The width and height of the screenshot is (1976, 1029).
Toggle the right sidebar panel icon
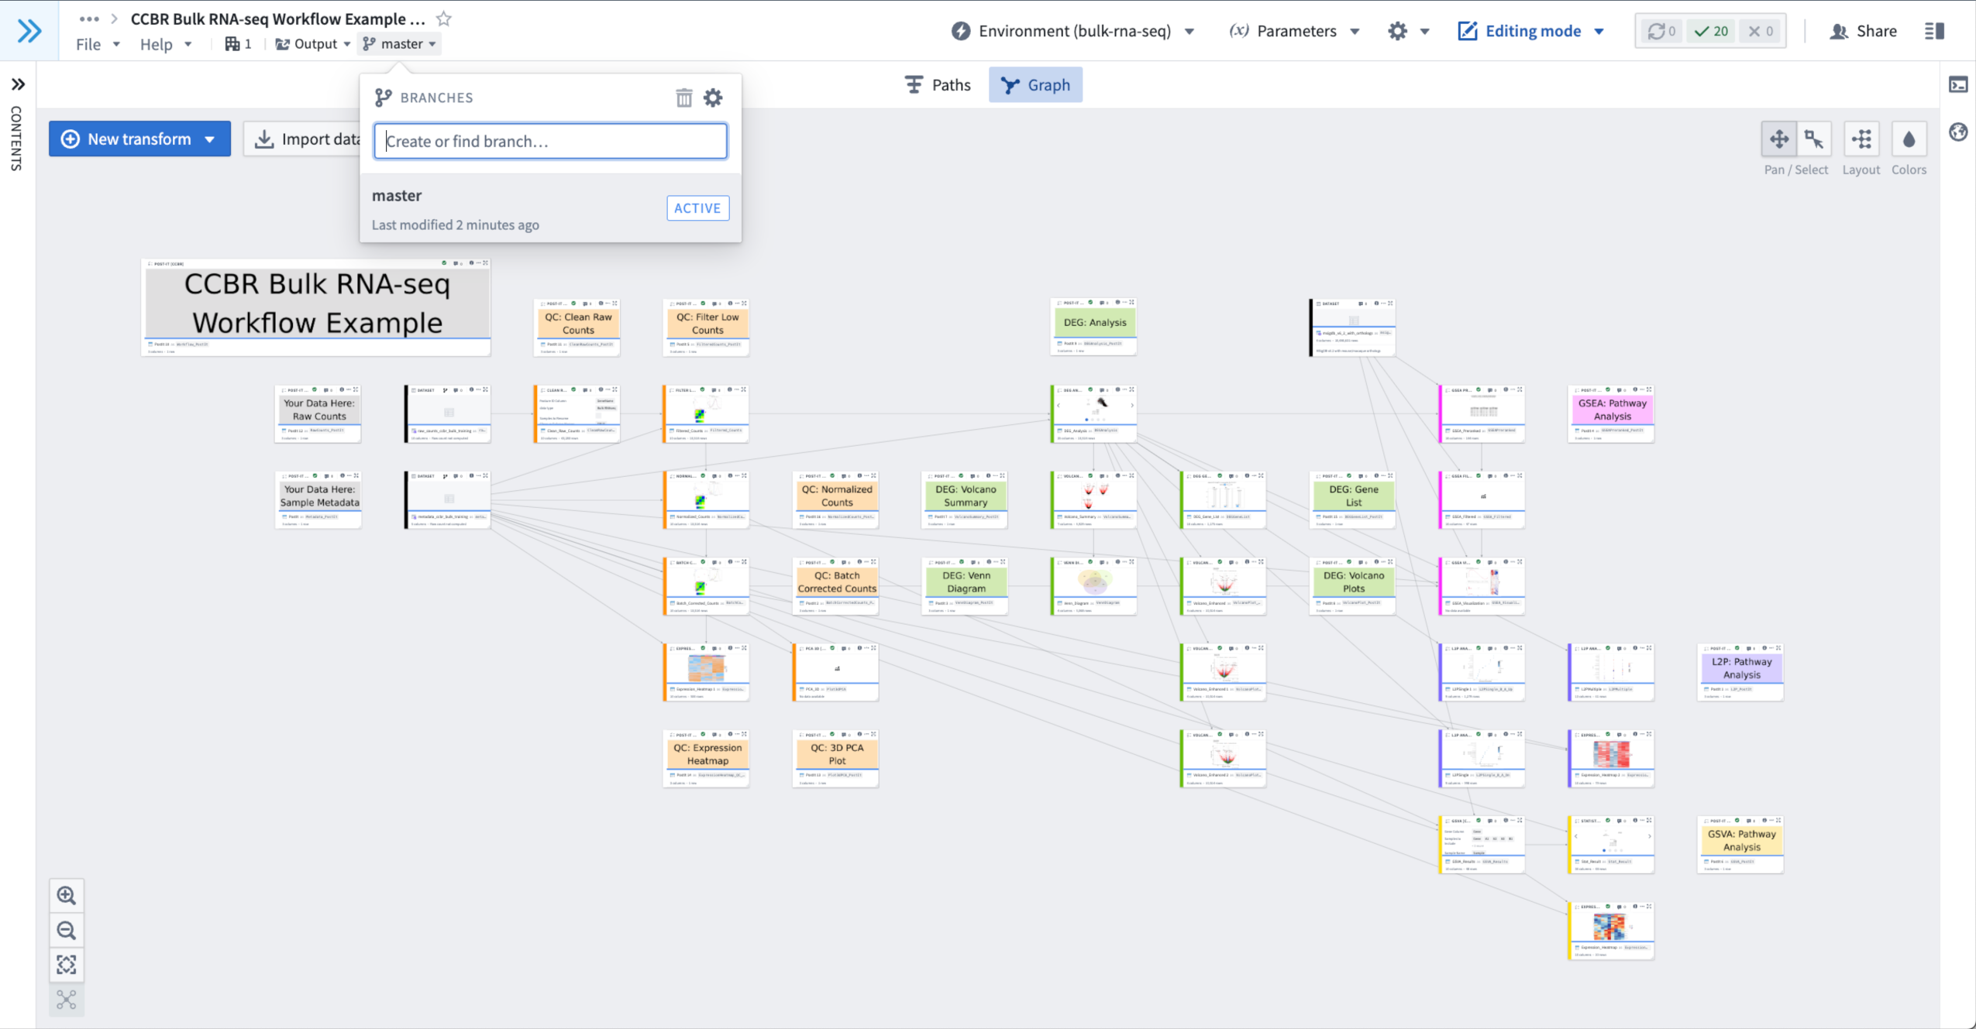click(x=1934, y=31)
